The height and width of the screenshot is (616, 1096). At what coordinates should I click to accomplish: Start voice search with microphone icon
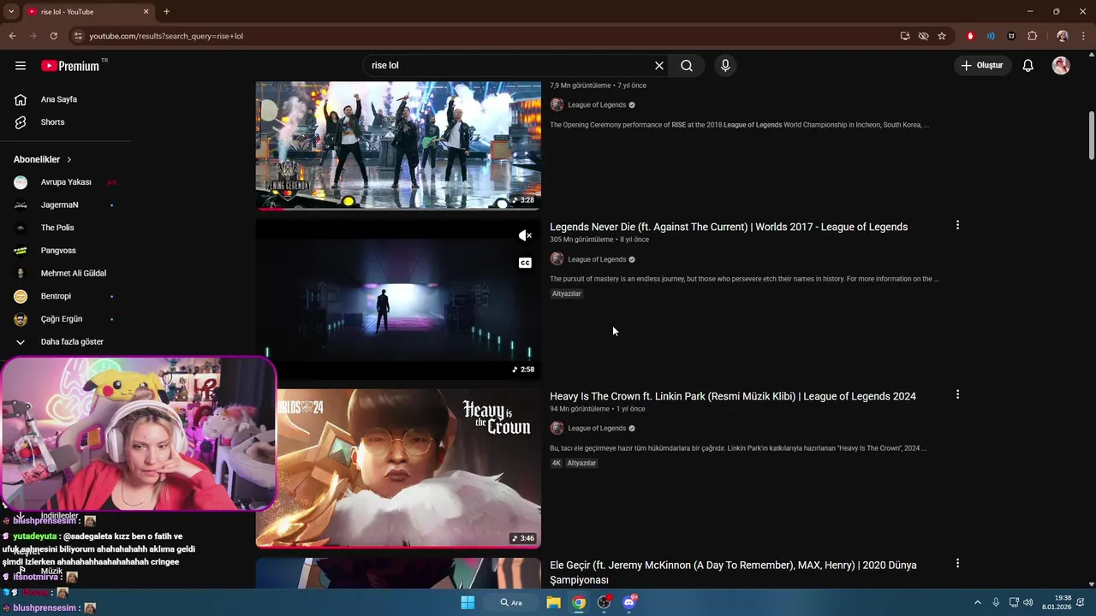point(725,66)
